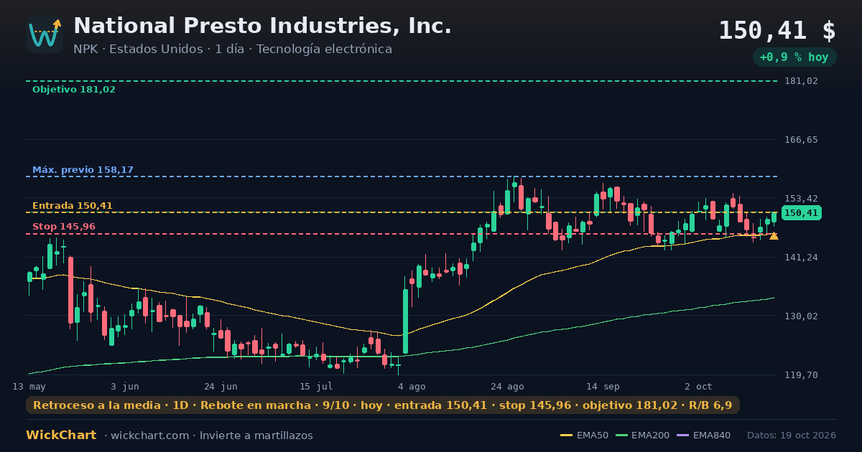Click the Entrada 150,41 label
Viewport: 862px width, 452px height.
[x=73, y=206]
